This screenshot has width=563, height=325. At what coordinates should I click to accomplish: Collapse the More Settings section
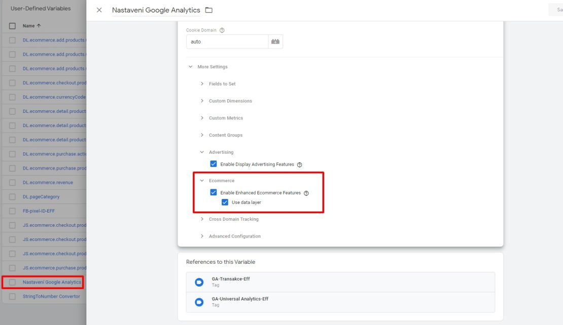pos(190,67)
